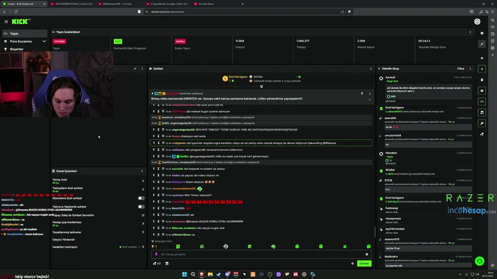Click the shop icon below the message box
The height and width of the screenshot is (279, 497).
(167, 263)
